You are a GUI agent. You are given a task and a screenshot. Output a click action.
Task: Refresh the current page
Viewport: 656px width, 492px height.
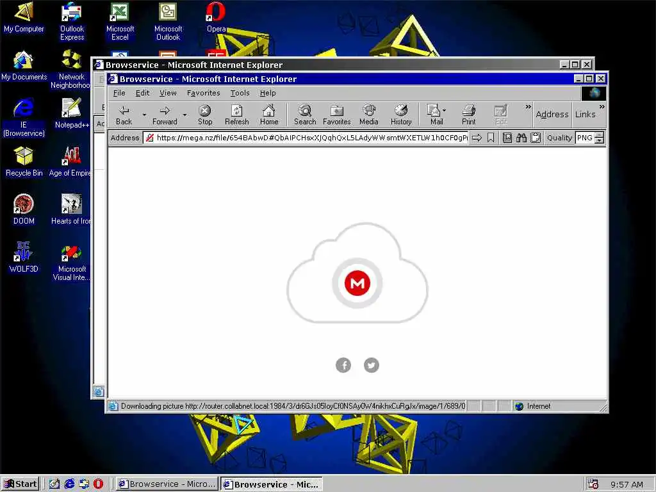[237, 115]
